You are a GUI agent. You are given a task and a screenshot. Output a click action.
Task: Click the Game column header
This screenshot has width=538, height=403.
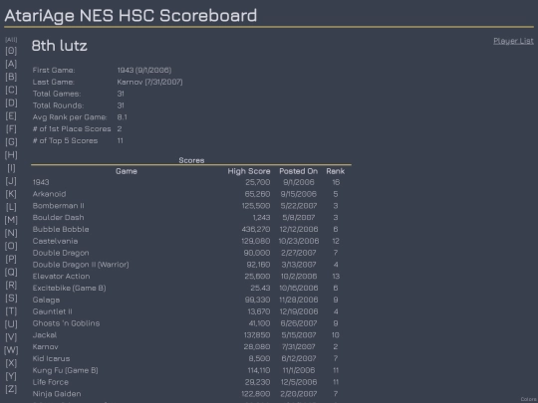click(127, 171)
